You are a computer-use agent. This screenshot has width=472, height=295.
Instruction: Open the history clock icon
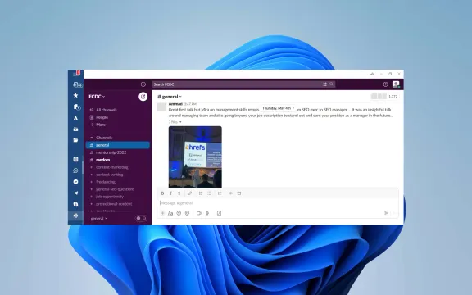click(143, 84)
